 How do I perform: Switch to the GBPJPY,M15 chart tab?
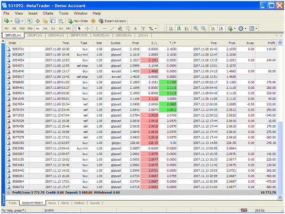pyautogui.click(x=79, y=36)
